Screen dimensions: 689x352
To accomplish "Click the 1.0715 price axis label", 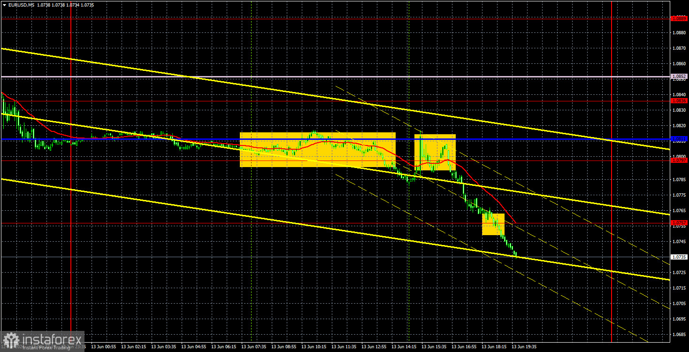I will pos(679,288).
